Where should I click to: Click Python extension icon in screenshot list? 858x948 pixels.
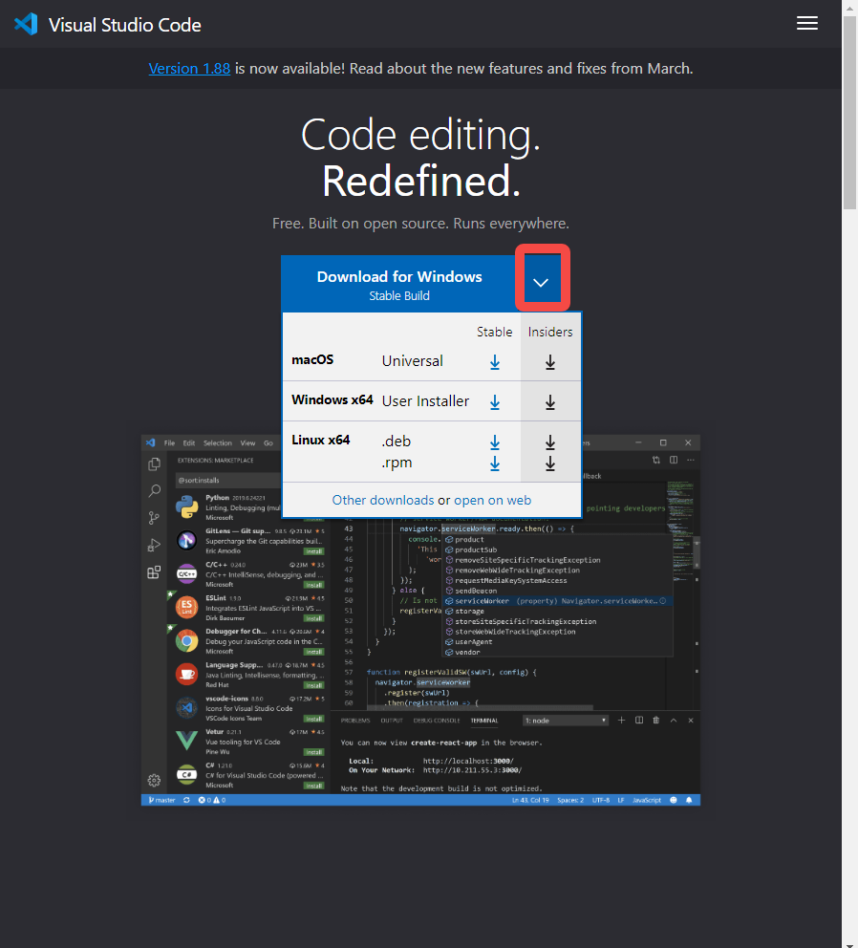pos(187,506)
